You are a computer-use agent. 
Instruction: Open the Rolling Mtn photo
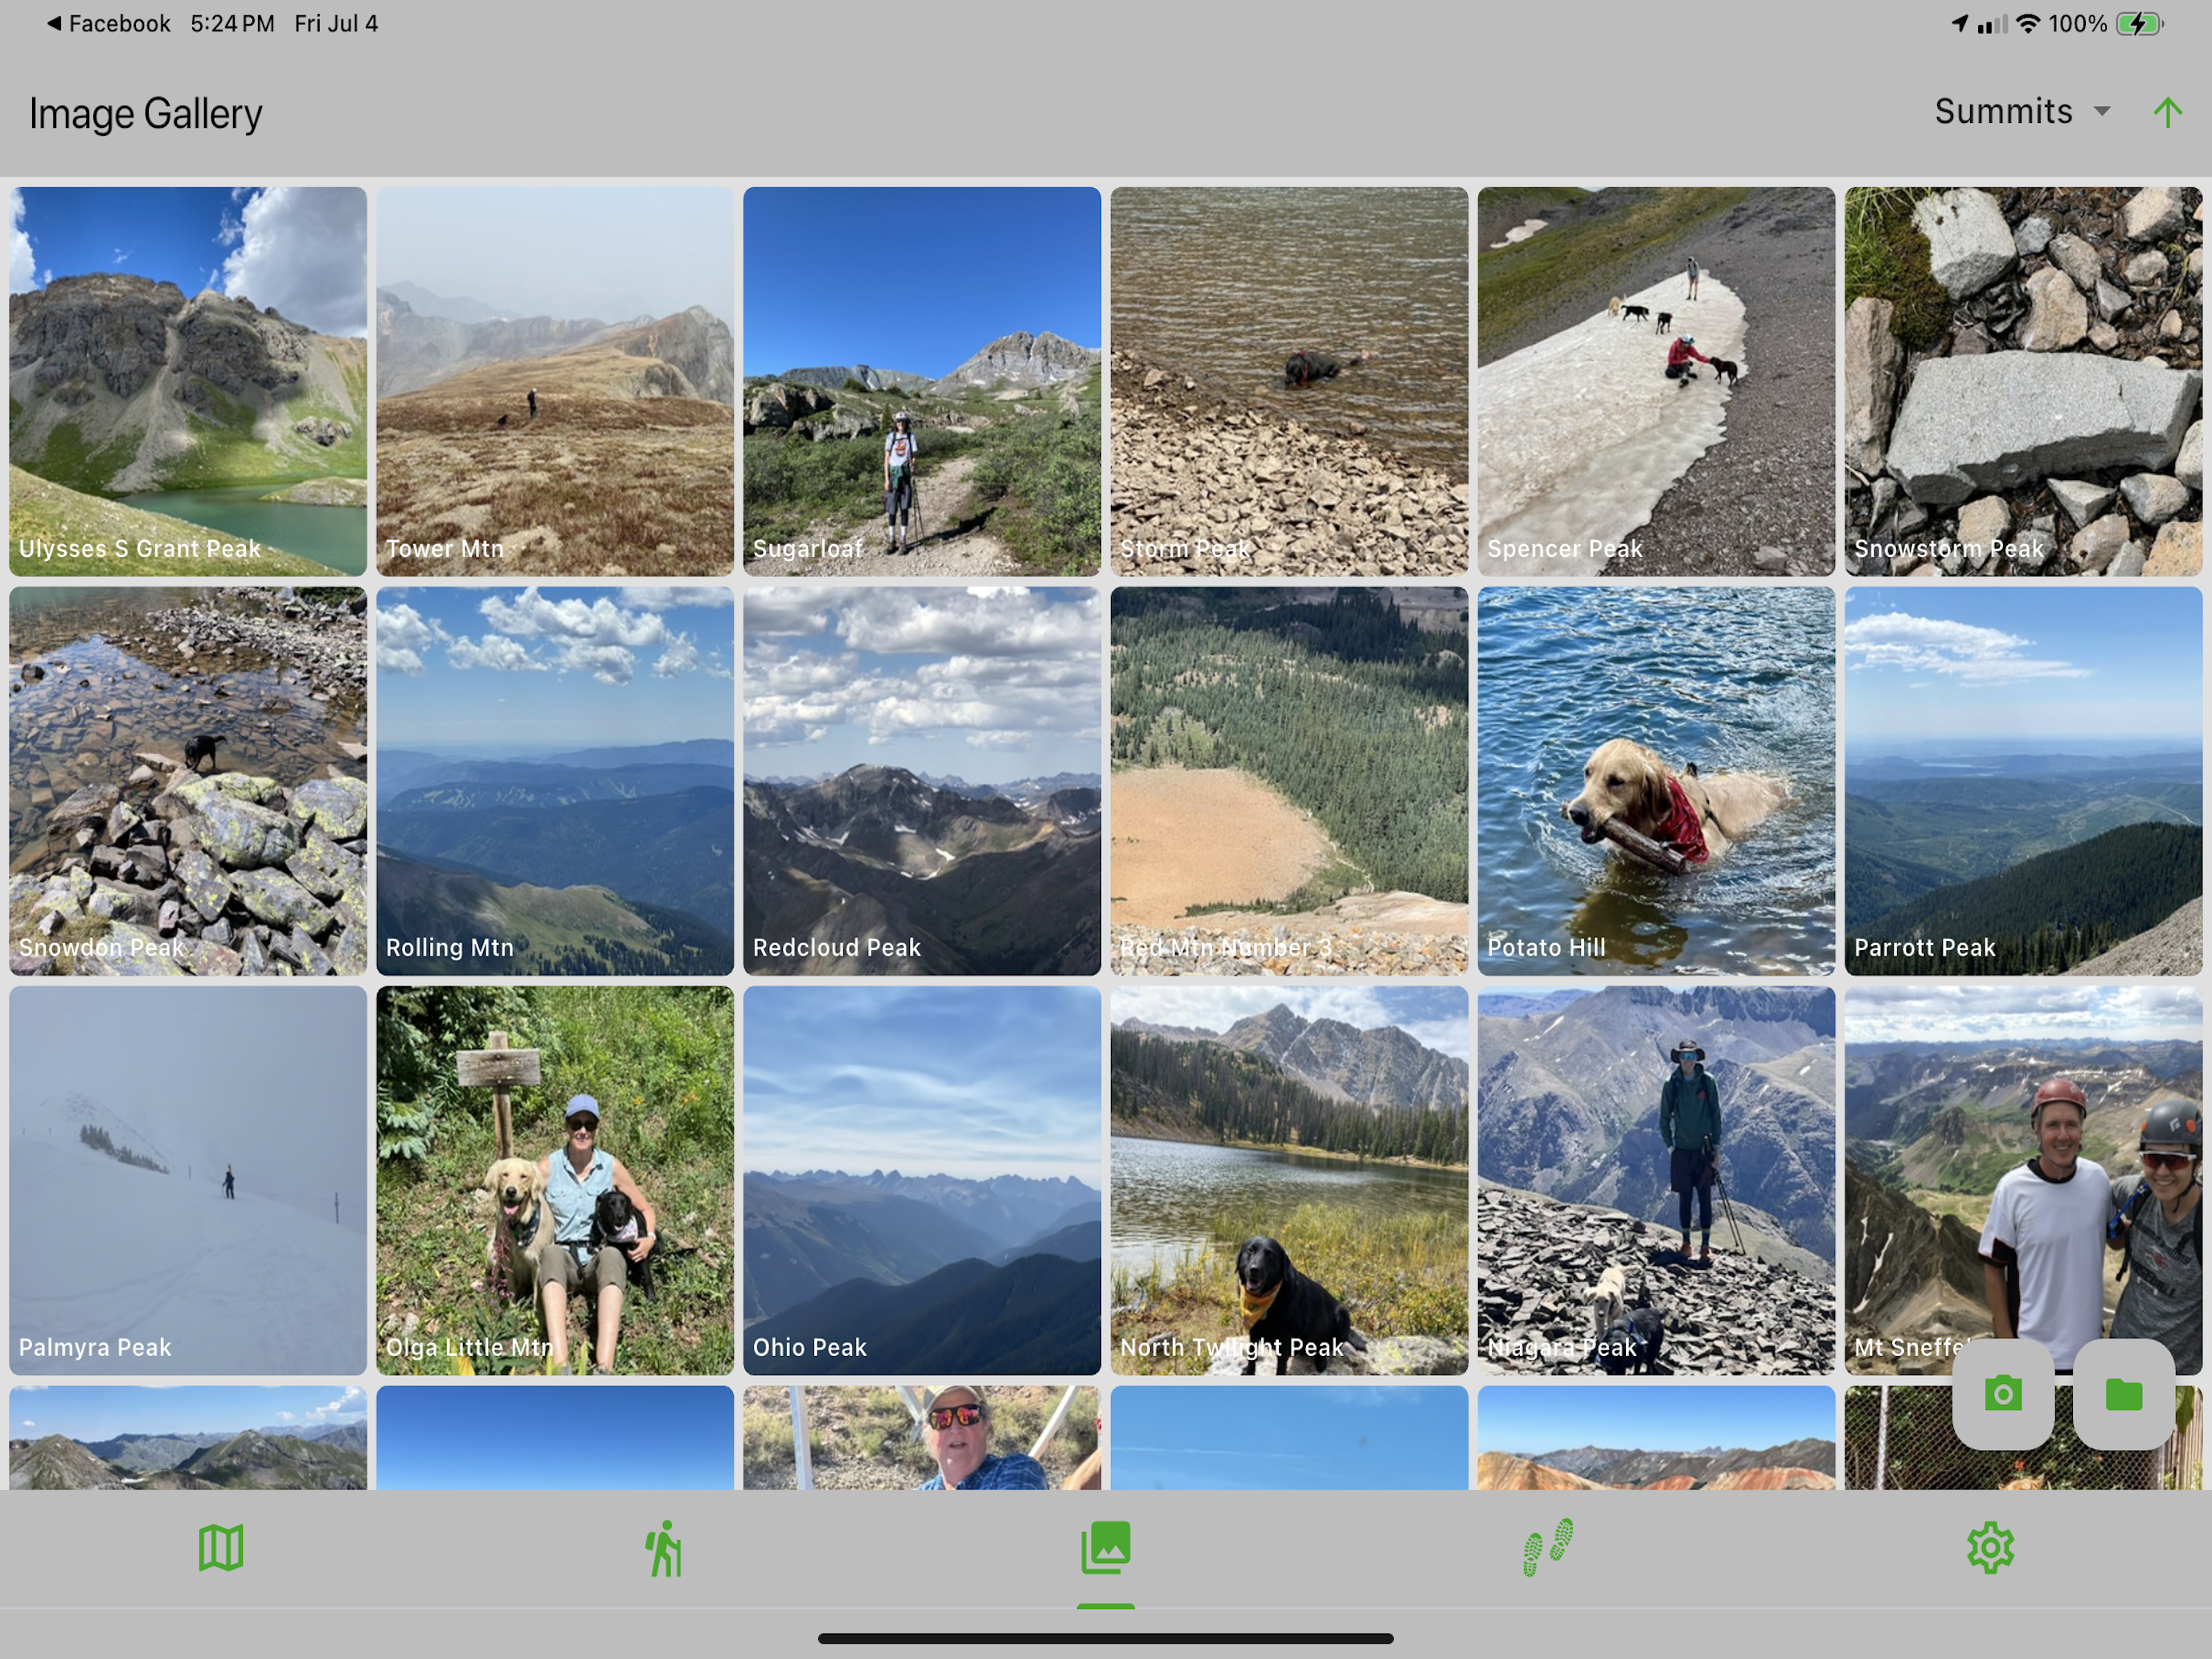pyautogui.click(x=555, y=781)
